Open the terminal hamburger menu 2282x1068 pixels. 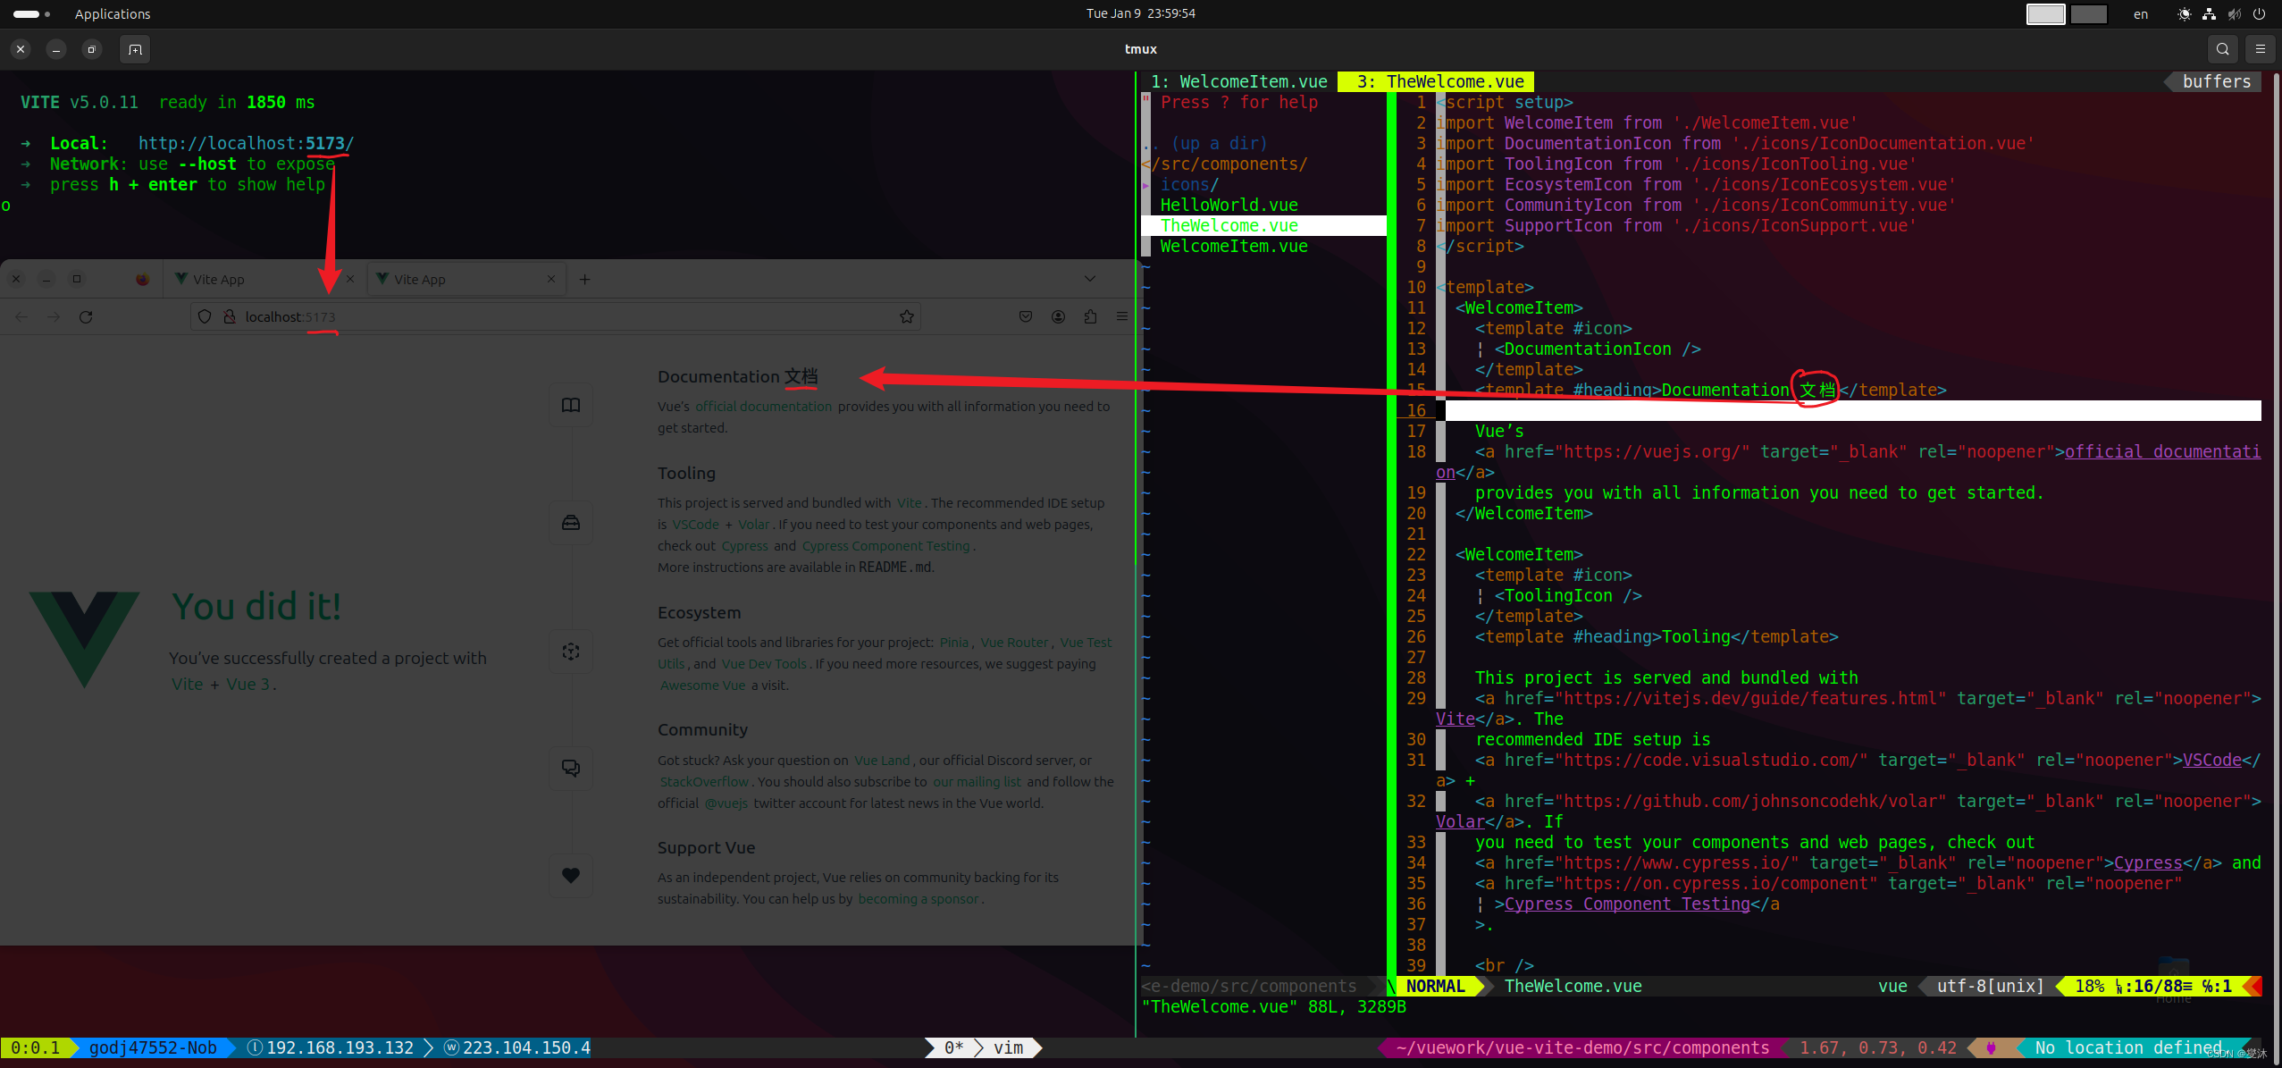coord(2261,49)
